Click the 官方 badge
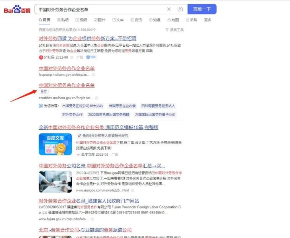This screenshot has height=238, width=290. coord(44,91)
